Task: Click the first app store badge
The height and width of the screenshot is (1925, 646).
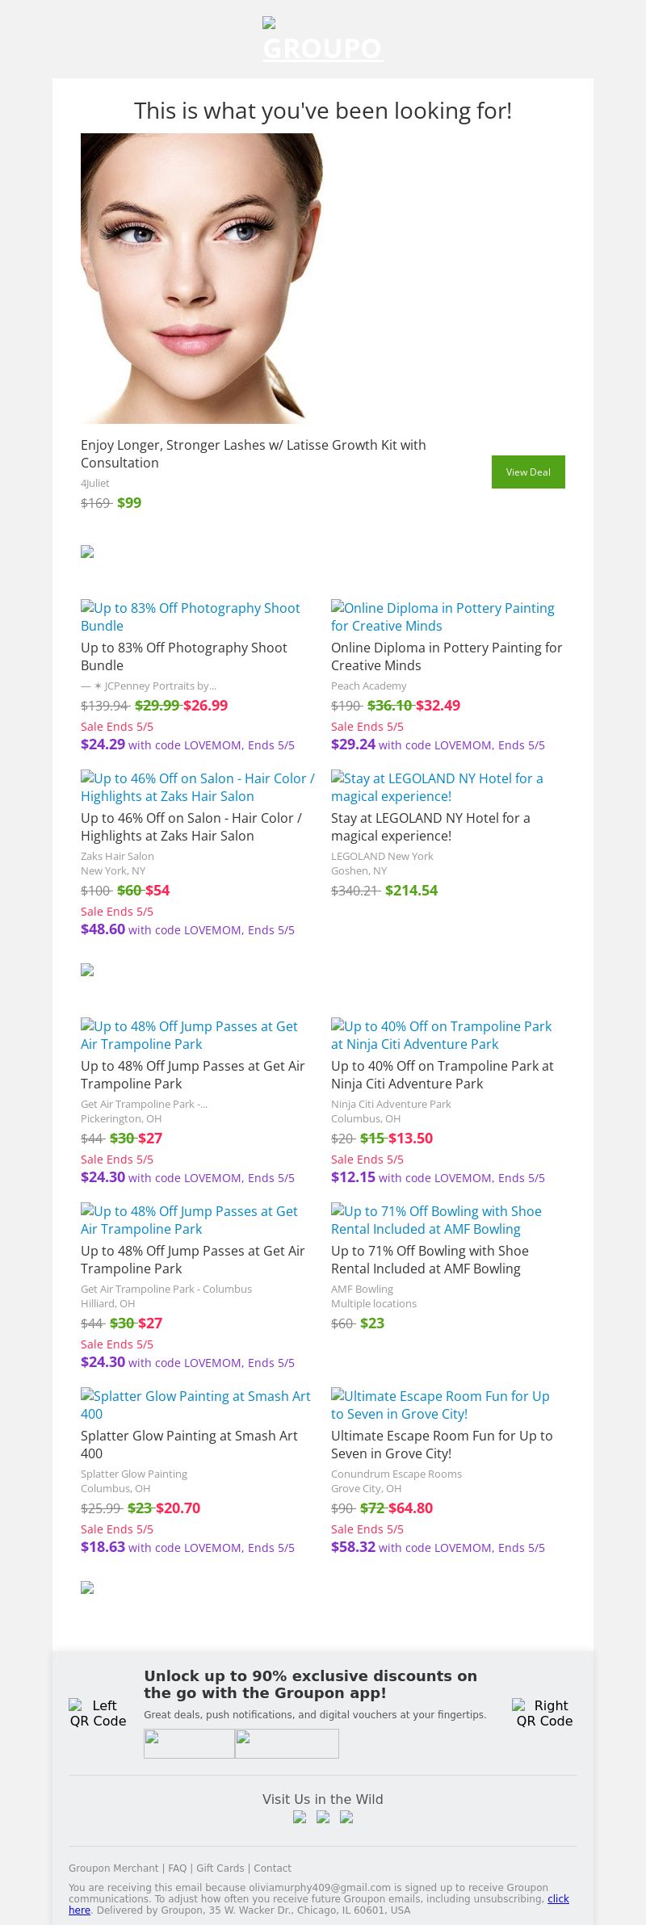Action: tap(189, 1743)
